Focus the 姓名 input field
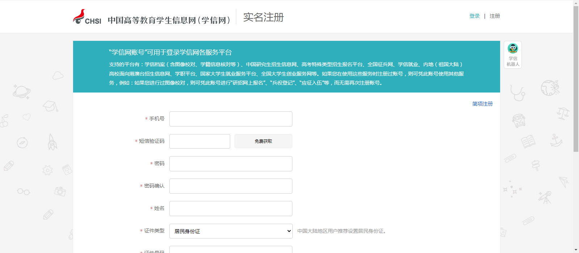This screenshot has width=579, height=253. pyautogui.click(x=231, y=209)
